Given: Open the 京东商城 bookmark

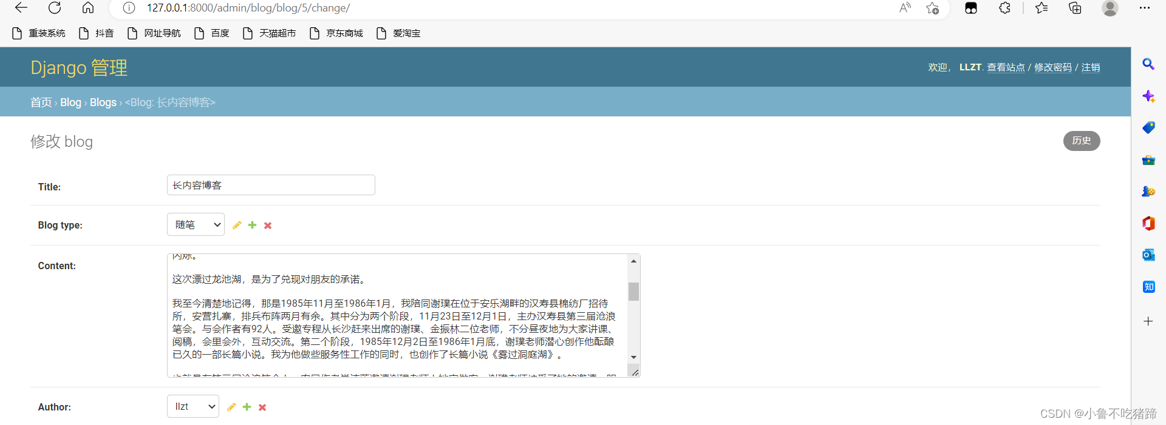Looking at the screenshot, I should tap(336, 33).
